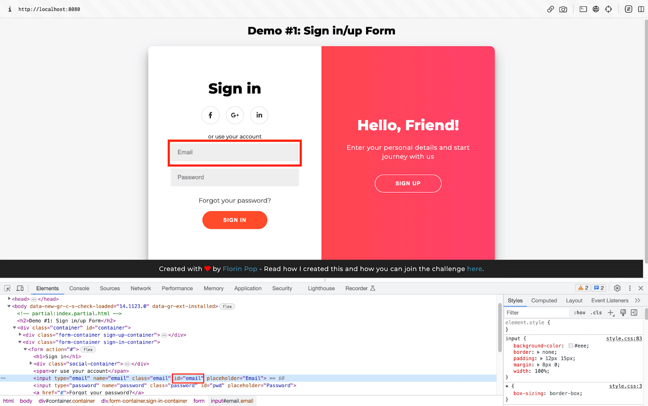The width and height of the screenshot is (648, 406).
Task: Click the warnings badge showing 2 issues
Action: pyautogui.click(x=583, y=288)
